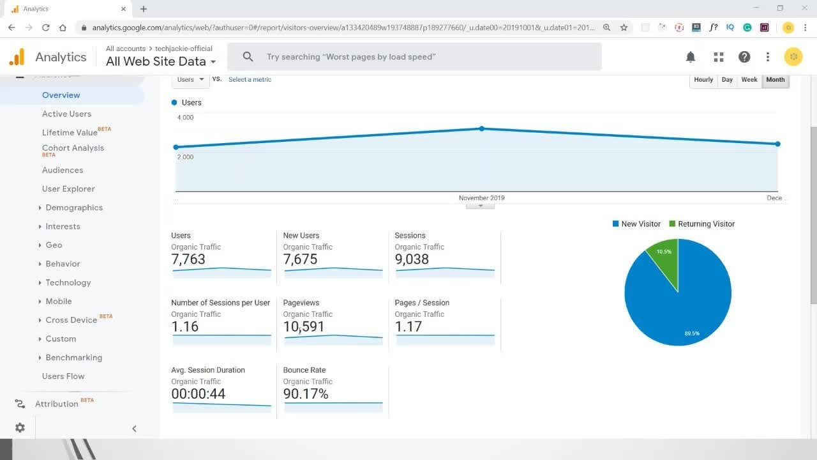Screen dimensions: 817x460
Task: Open the Help question mark icon
Action: point(744,57)
